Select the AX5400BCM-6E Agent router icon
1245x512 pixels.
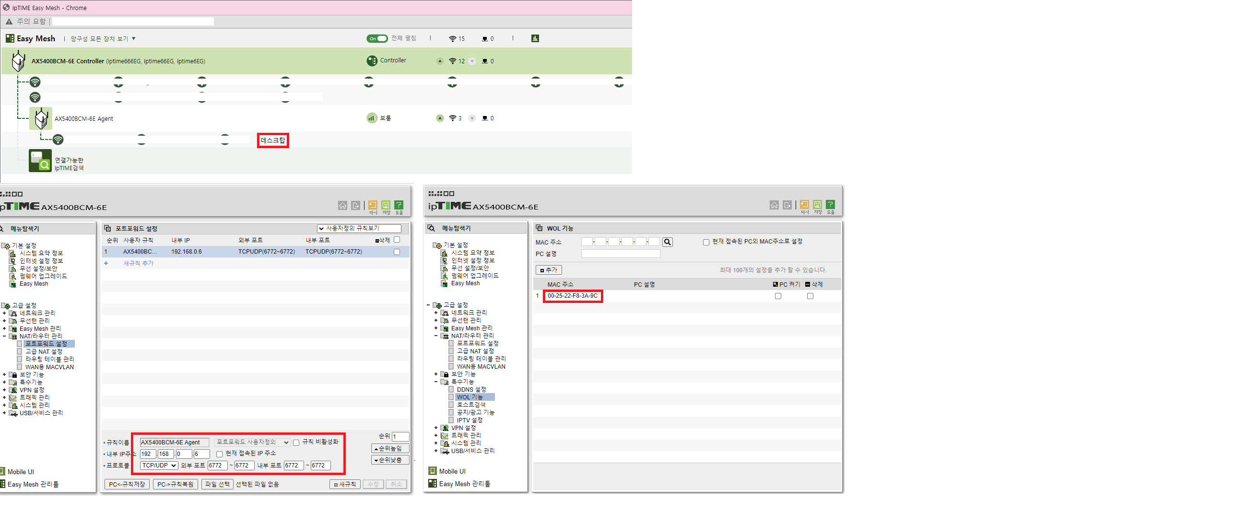41,118
